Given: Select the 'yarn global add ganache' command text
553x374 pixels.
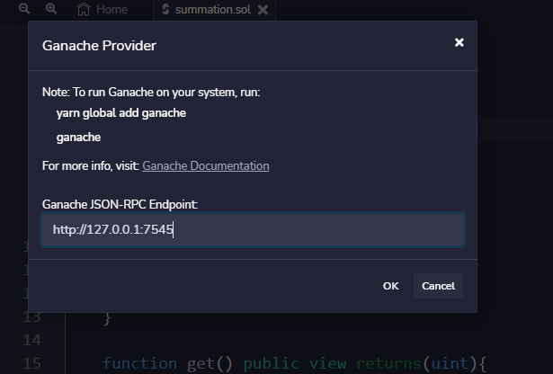Looking at the screenshot, I should click(x=121, y=113).
